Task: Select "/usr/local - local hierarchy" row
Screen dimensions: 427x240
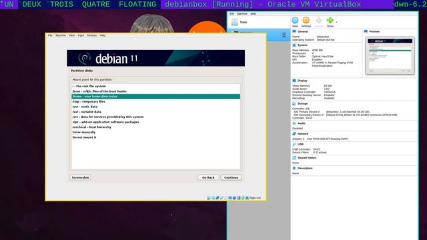Action: [x=155, y=127]
